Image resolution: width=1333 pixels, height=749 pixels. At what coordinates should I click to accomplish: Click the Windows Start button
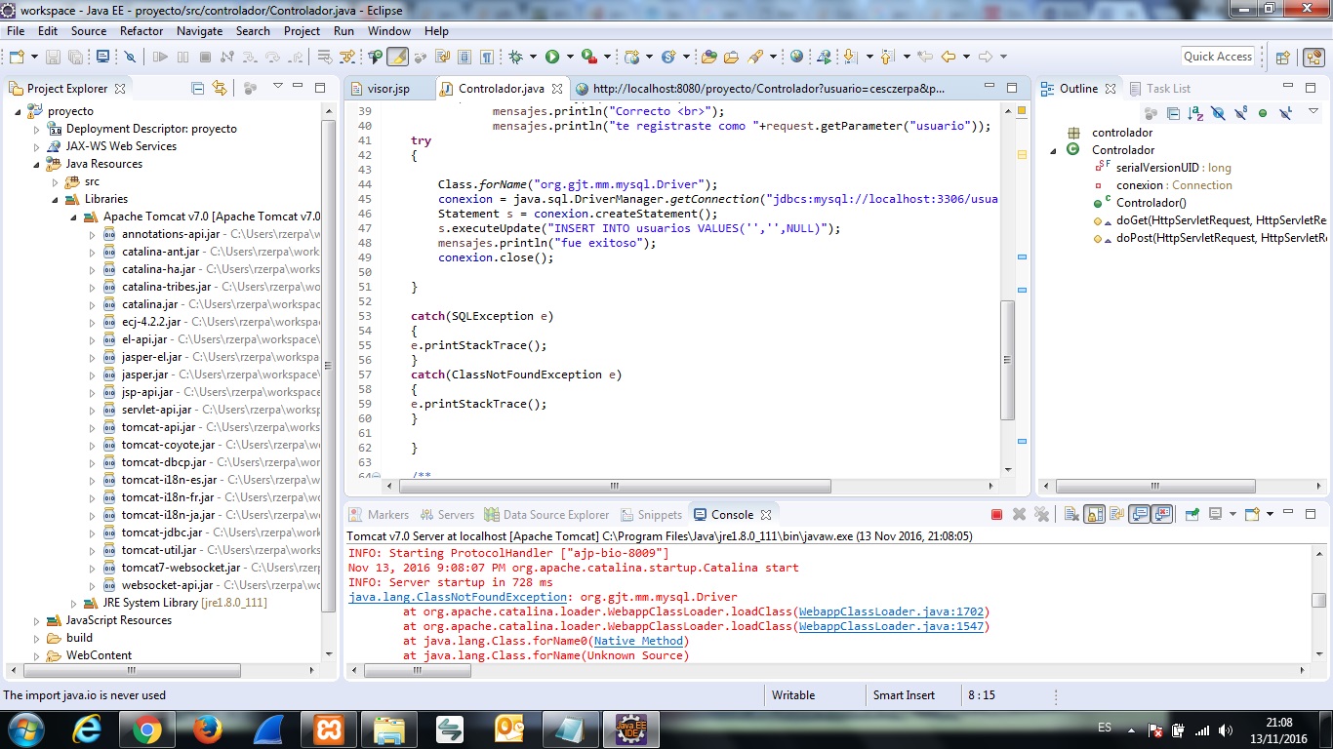(x=24, y=729)
